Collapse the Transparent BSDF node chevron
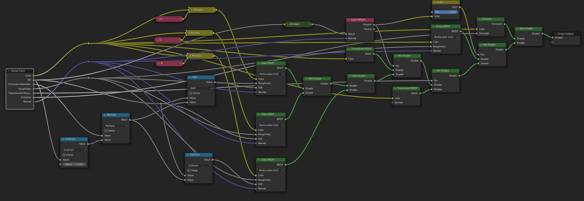 coord(349,48)
